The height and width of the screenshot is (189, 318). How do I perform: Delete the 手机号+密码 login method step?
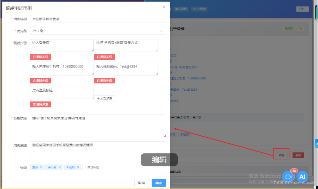104,57
